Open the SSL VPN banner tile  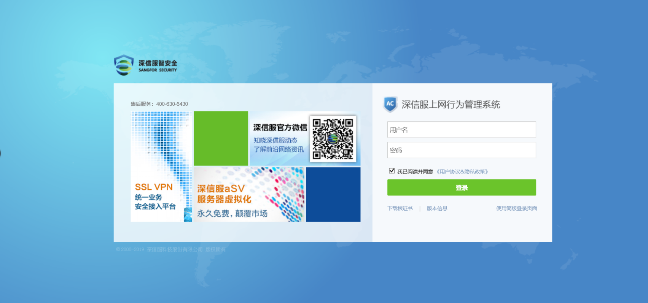(x=161, y=166)
